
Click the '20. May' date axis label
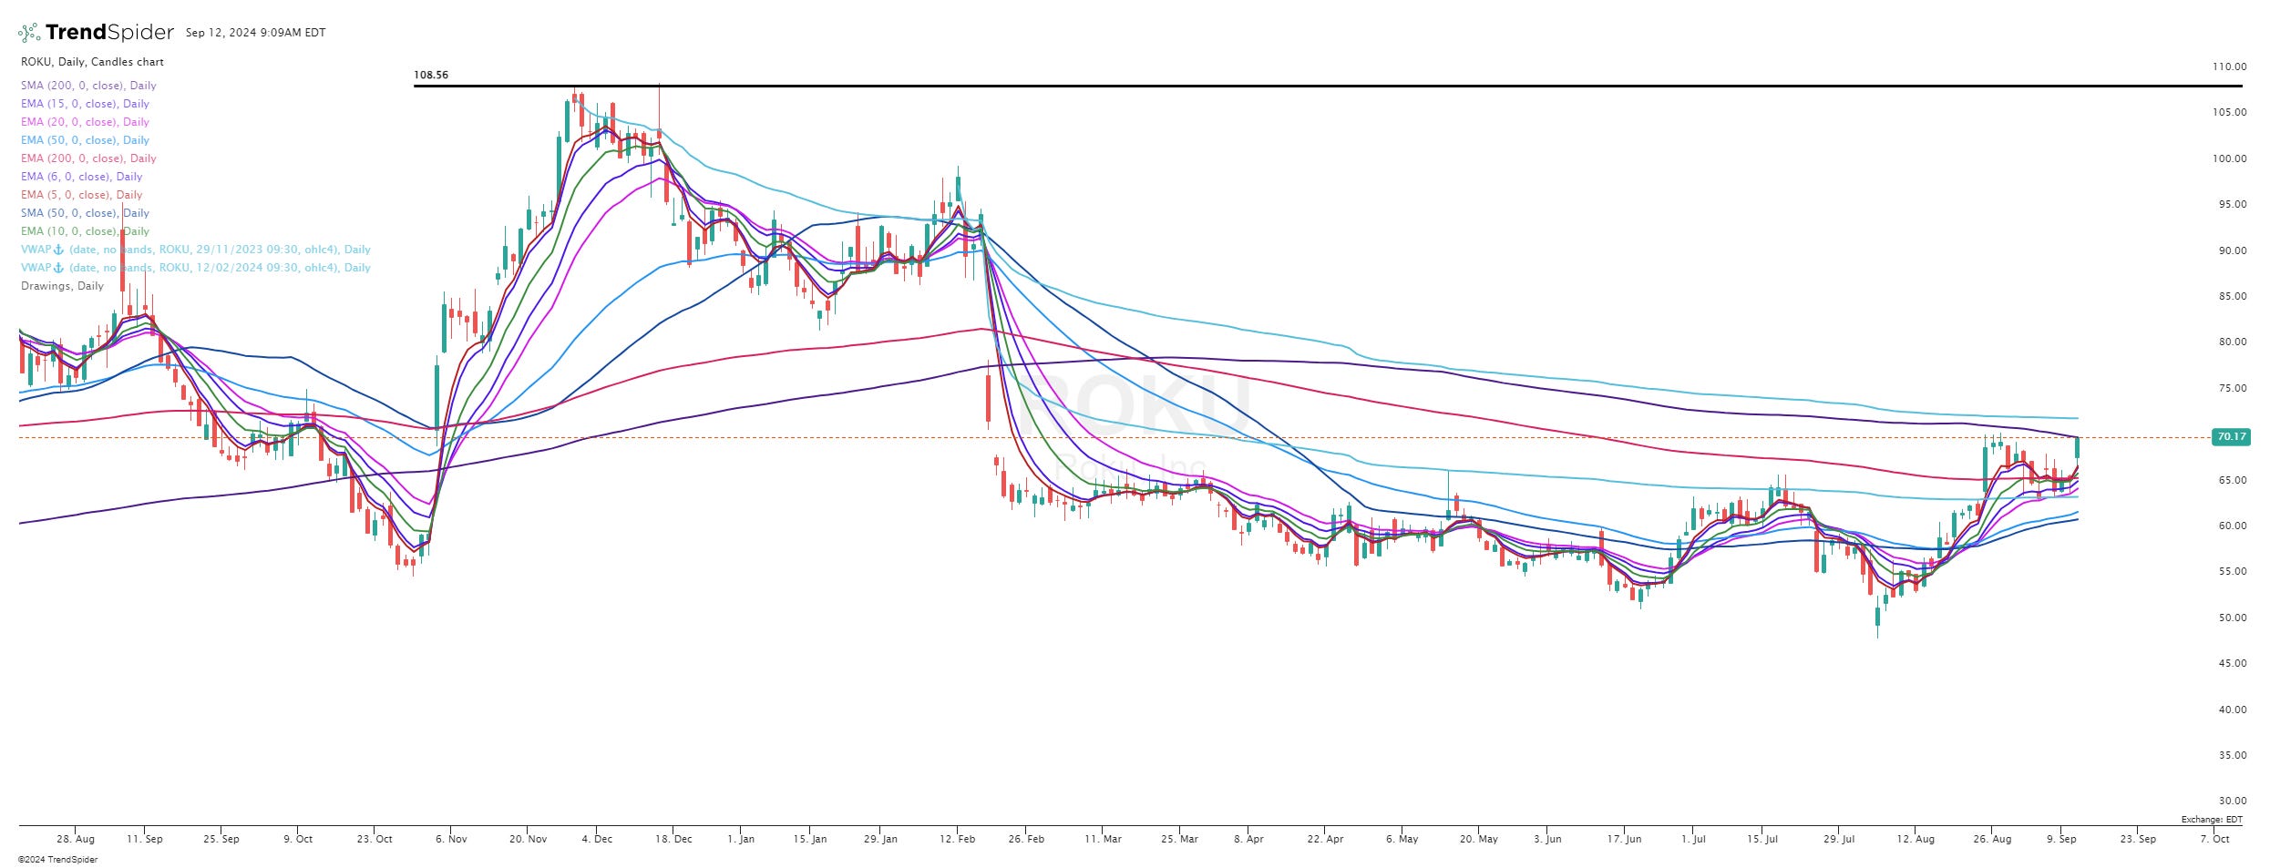coord(1478,839)
